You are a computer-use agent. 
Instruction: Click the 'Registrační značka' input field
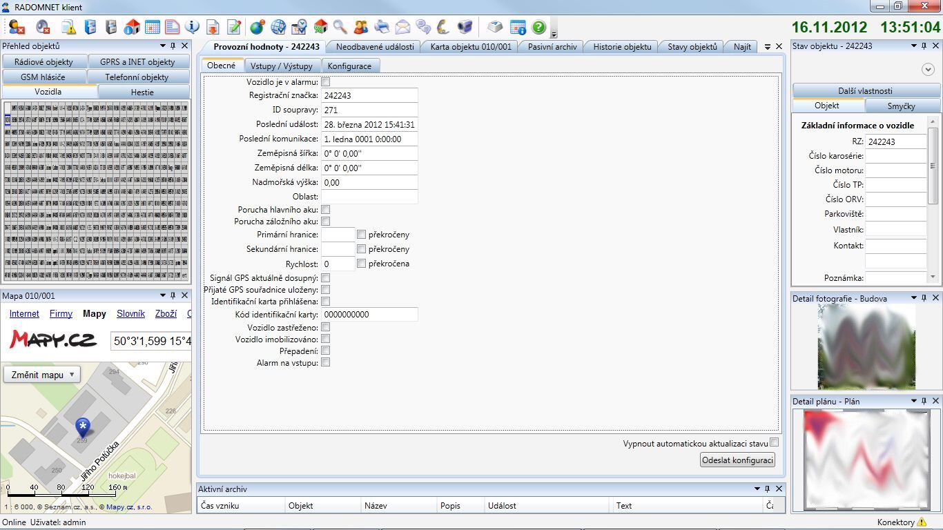point(369,95)
